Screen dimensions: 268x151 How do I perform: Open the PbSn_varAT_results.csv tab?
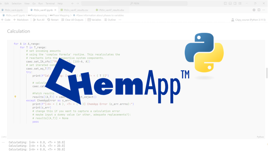pyautogui.click(x=75, y=10)
